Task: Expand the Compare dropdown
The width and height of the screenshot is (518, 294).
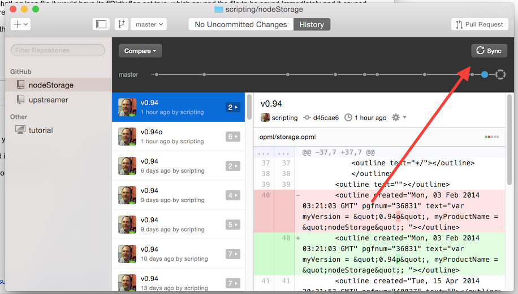Action: pos(140,51)
